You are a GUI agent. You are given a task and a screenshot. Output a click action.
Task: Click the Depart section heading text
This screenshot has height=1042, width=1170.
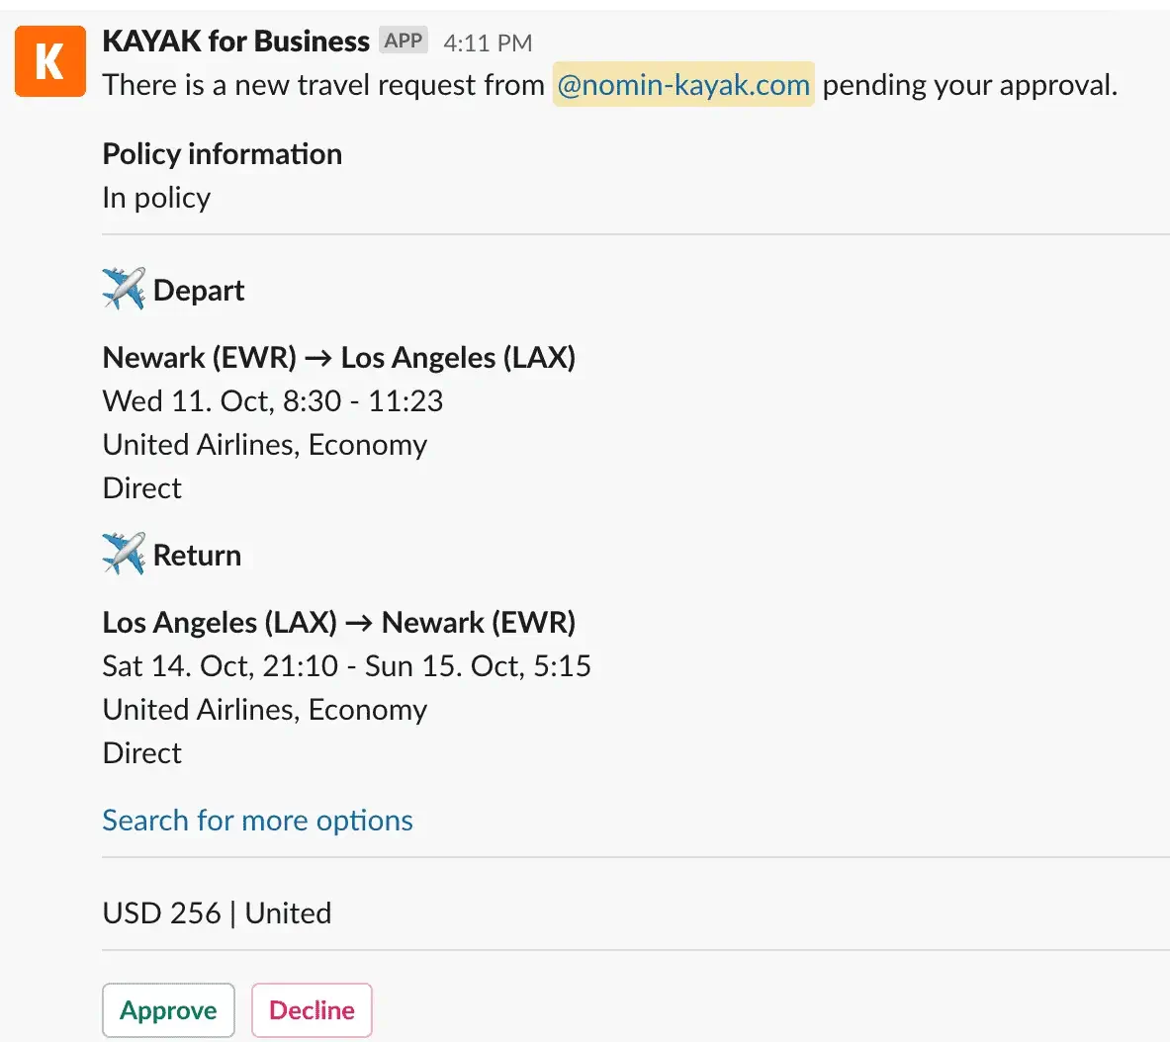coord(199,291)
